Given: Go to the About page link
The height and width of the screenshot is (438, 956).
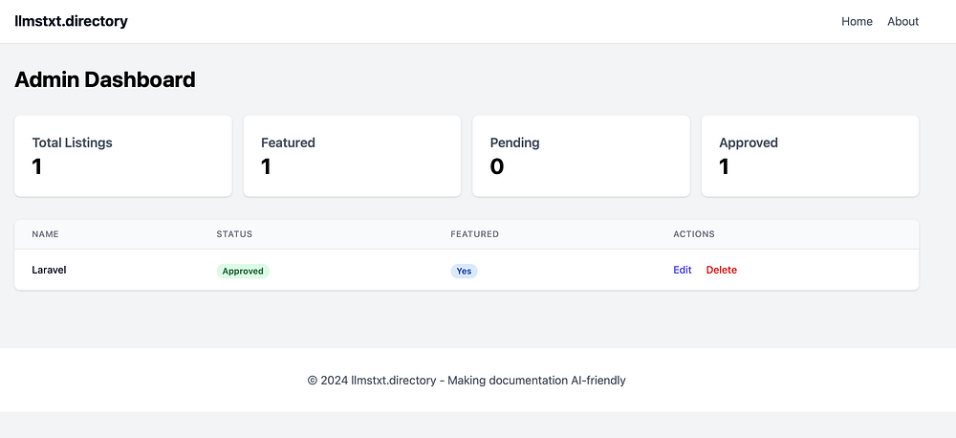Looking at the screenshot, I should coord(902,21).
